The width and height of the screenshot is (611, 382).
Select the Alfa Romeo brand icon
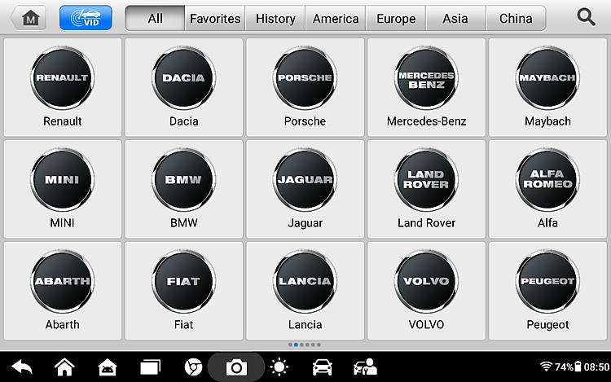click(547, 180)
